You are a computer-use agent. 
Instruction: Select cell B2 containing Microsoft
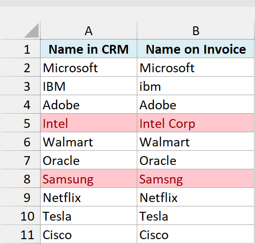pos(195,67)
